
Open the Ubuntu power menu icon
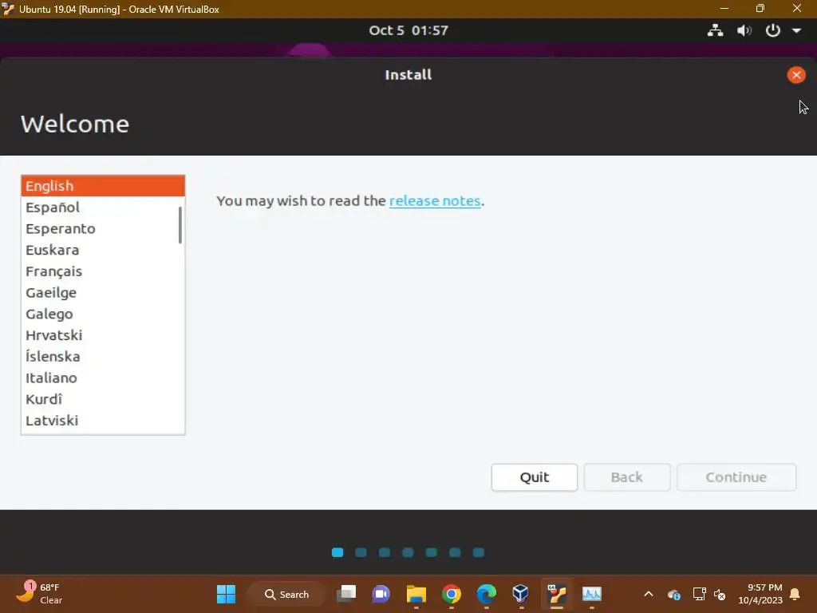(772, 30)
